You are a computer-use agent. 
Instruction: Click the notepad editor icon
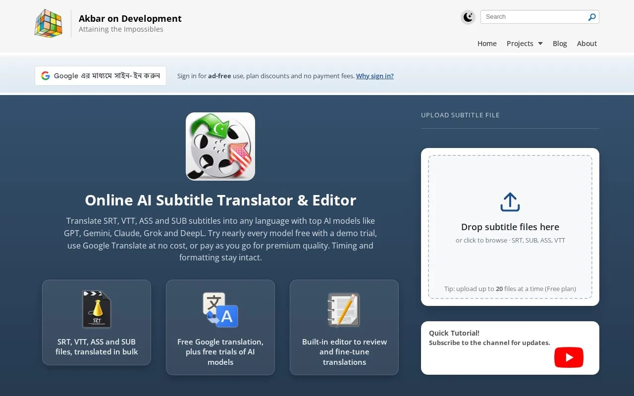pos(344,310)
